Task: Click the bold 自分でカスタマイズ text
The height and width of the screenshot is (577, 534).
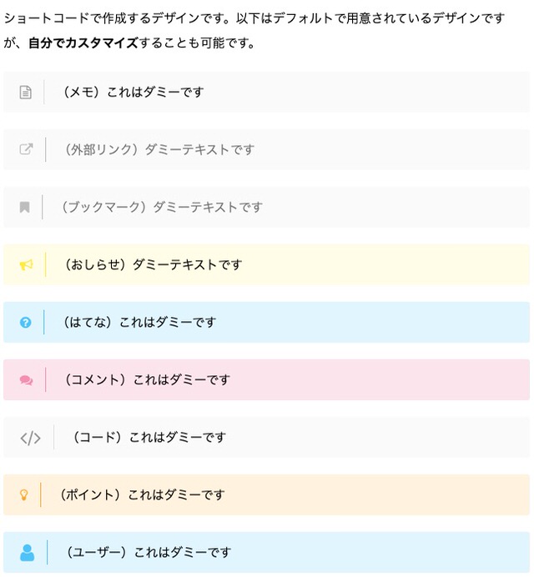Action: (83, 43)
